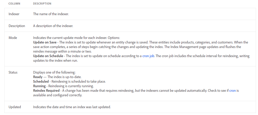Open the cron link in Status row
Screen dimensions: 258x115
tap(232, 90)
